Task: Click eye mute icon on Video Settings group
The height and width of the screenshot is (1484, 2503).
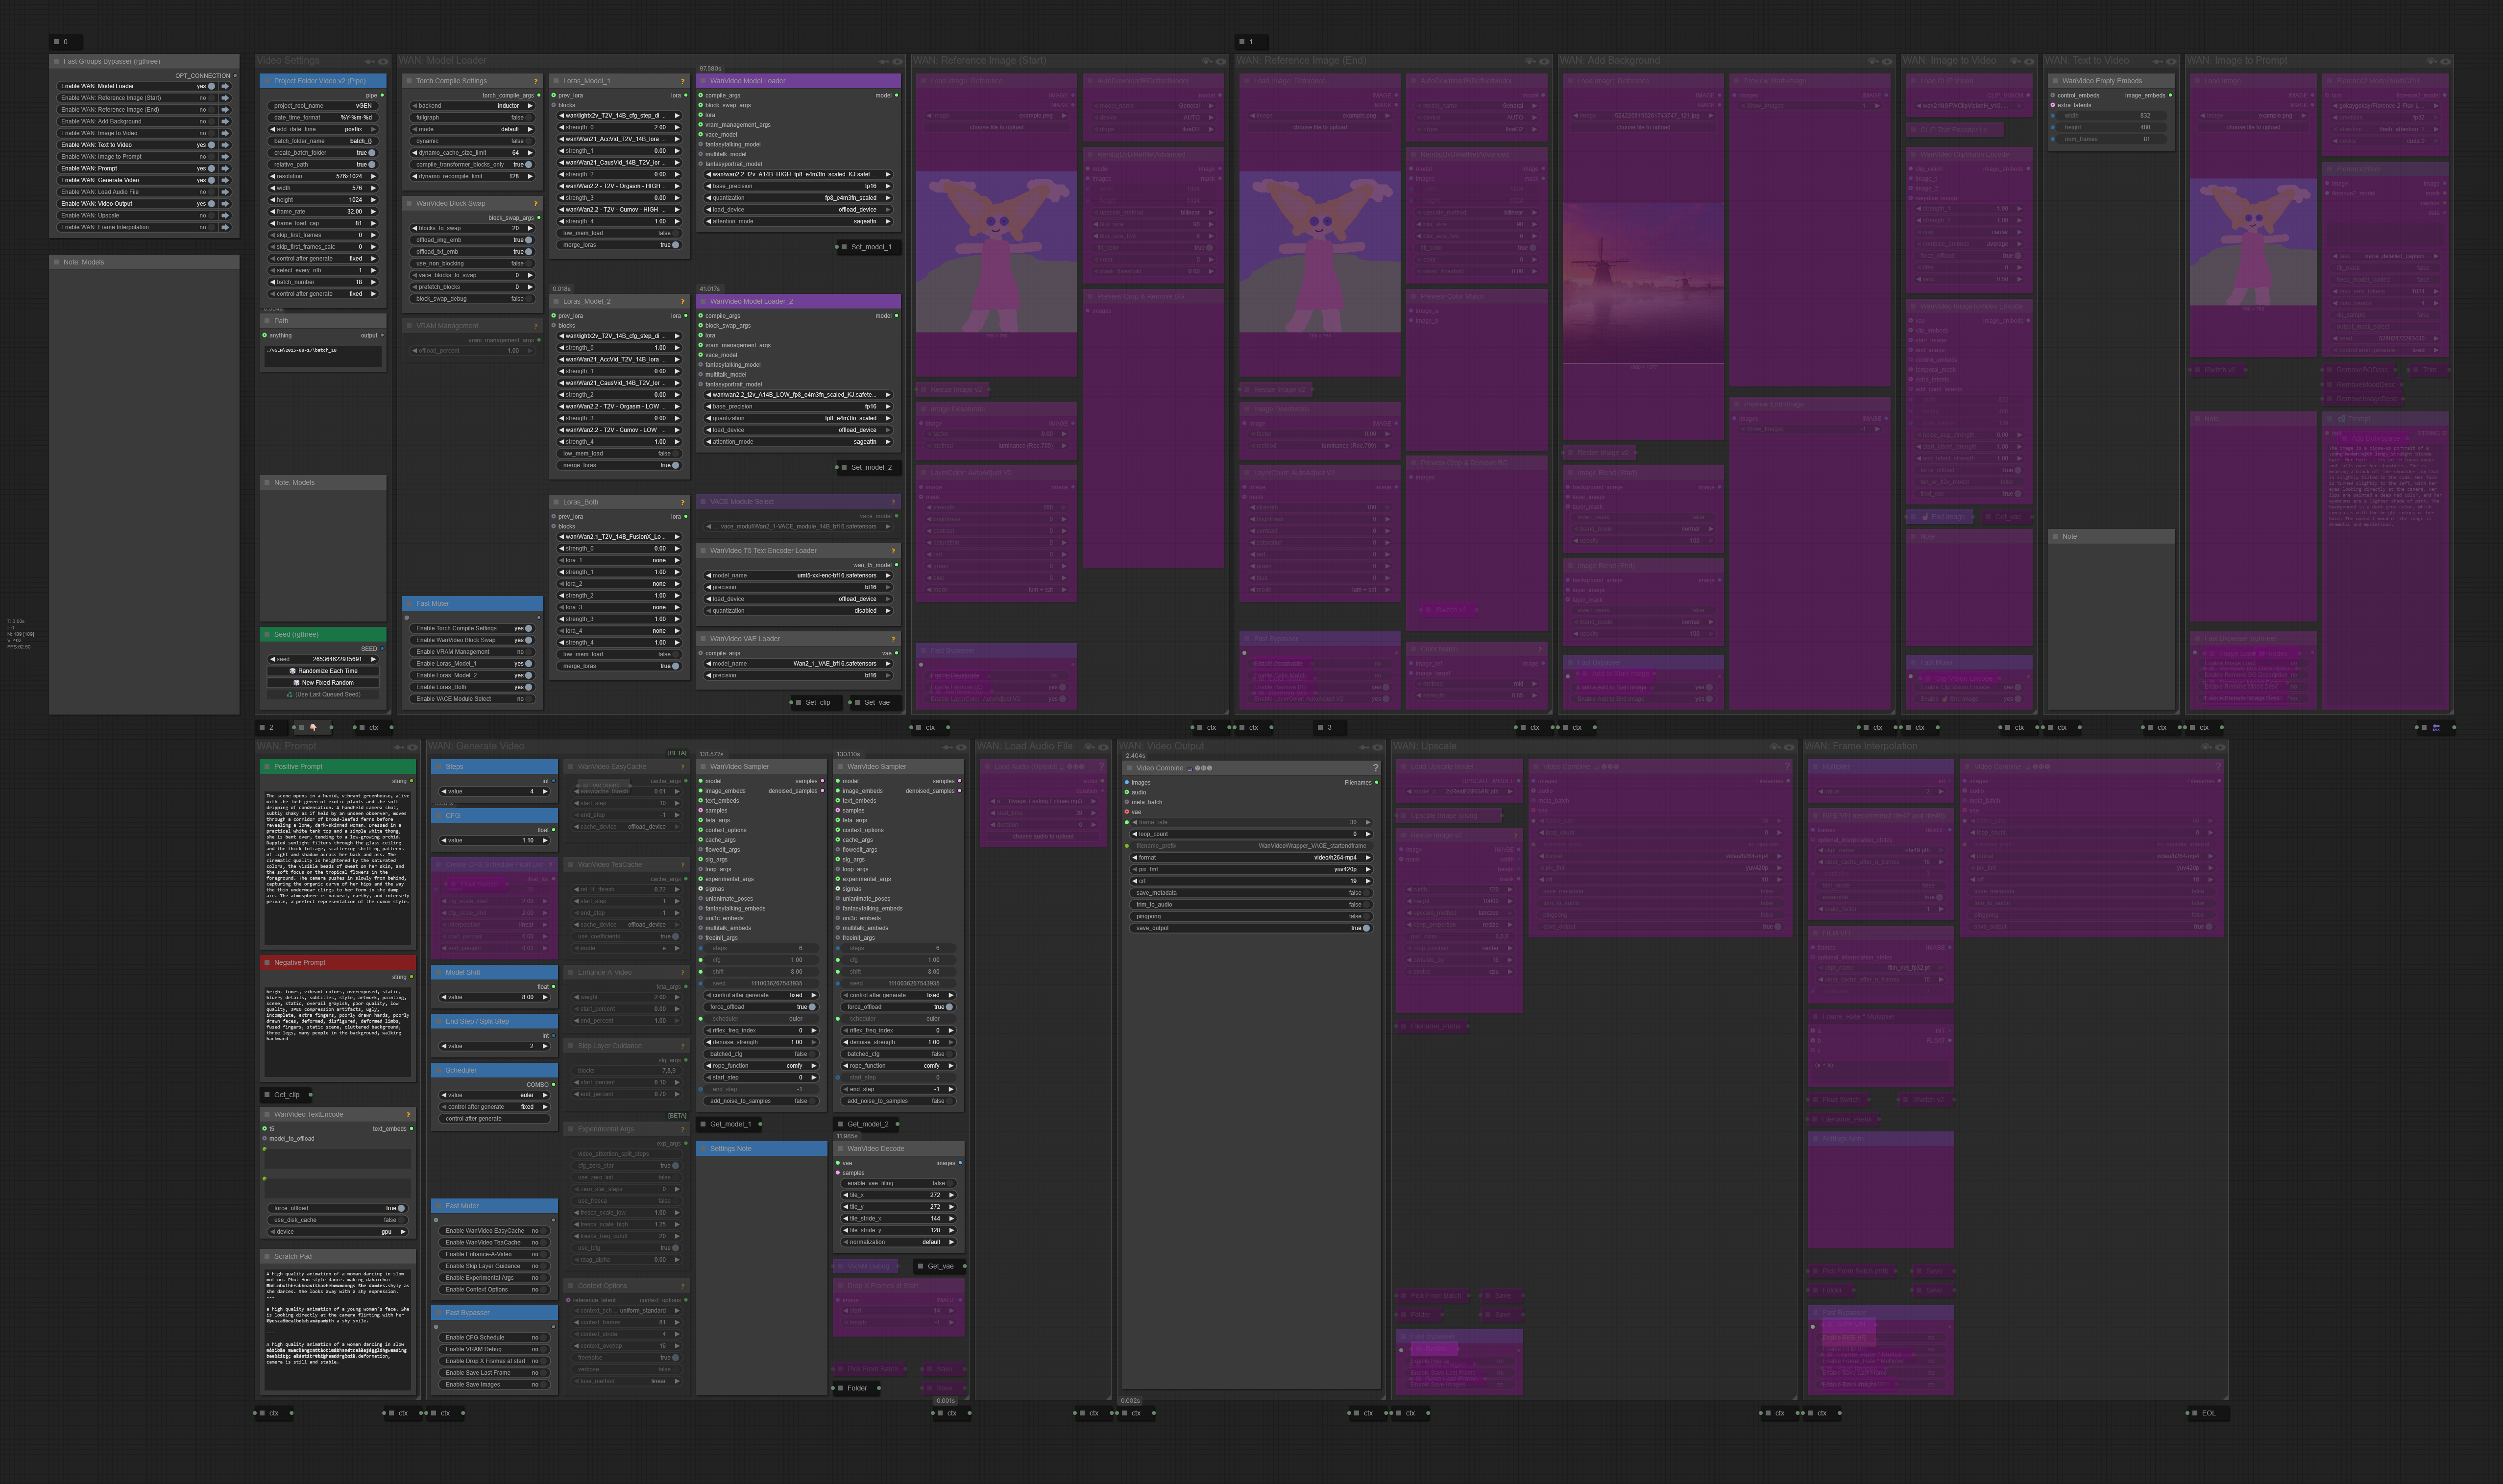Action: coord(383,61)
